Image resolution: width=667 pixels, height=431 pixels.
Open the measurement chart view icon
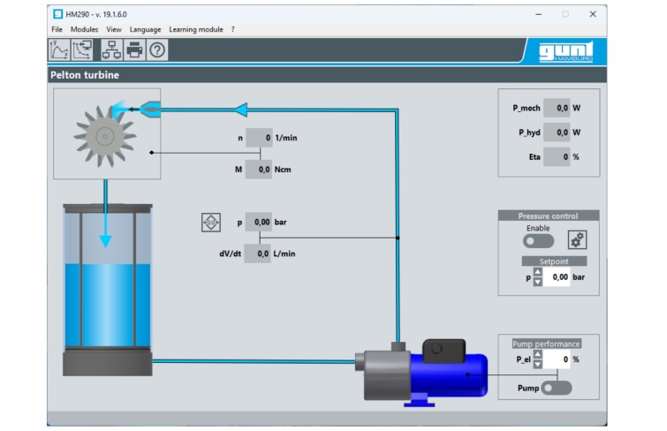pyautogui.click(x=59, y=50)
